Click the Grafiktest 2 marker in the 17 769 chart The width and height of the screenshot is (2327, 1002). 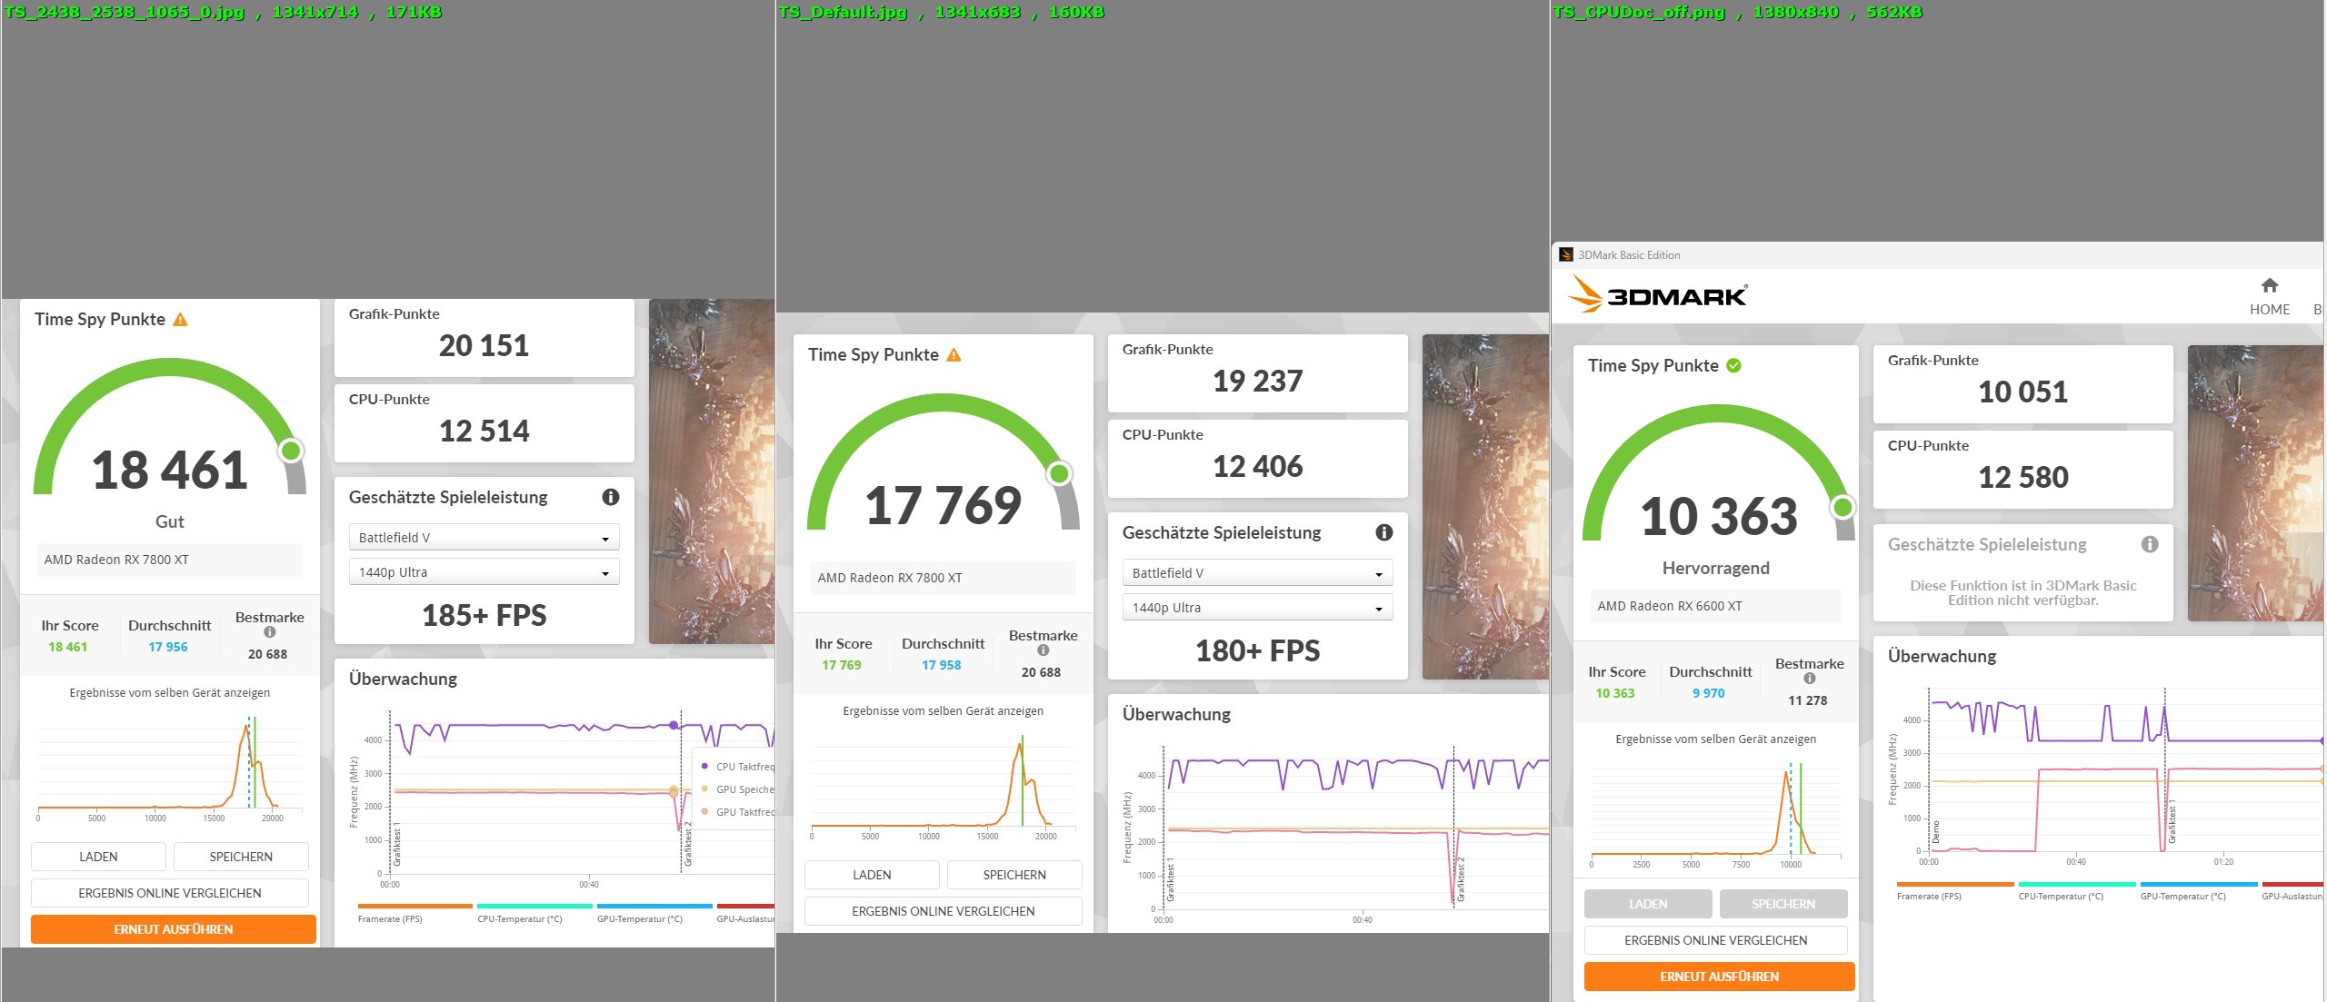click(1461, 878)
